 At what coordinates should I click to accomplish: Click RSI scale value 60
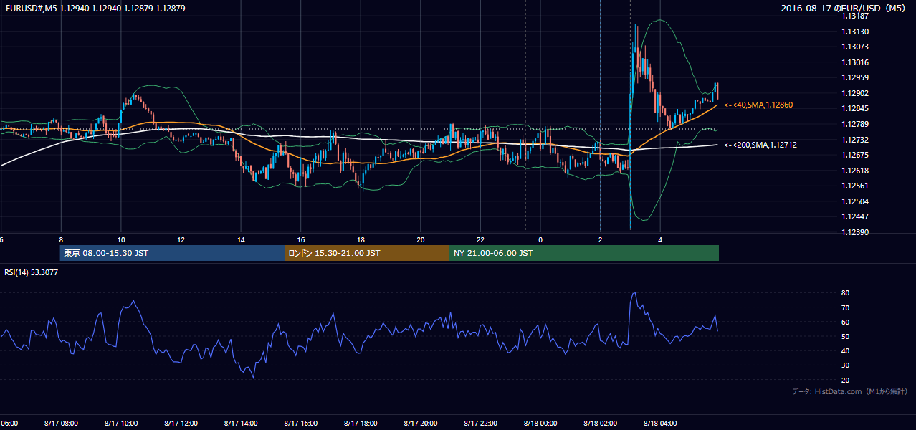[845, 322]
